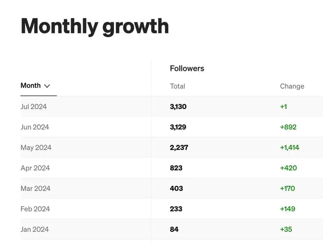Image resolution: width=323 pixels, height=243 pixels.
Task: Click the 3,129 total followers value
Action: click(178, 127)
